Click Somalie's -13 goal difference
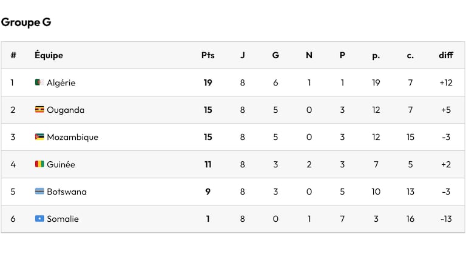466x257 pixels. pos(446,219)
